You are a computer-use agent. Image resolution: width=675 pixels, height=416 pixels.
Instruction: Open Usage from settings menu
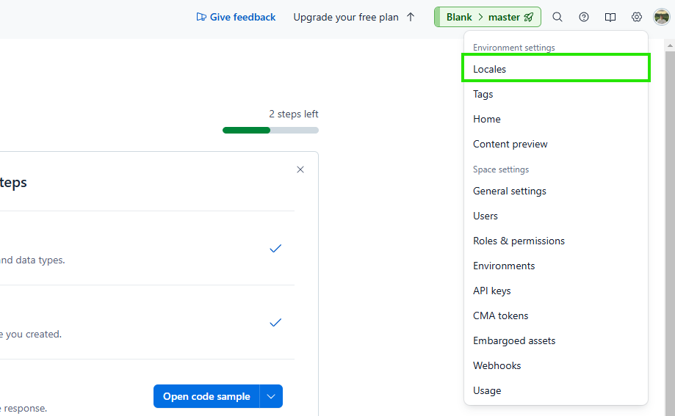[556, 390]
